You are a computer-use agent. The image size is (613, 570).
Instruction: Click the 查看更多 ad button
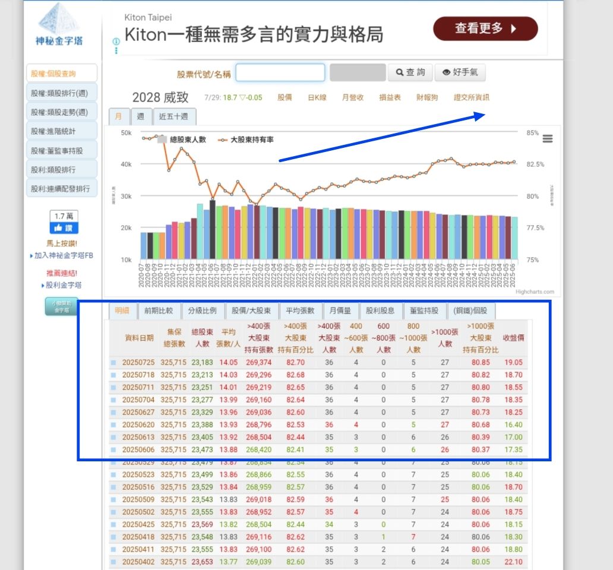click(x=485, y=28)
